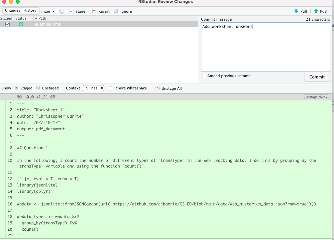Uncheck staged checkbox for example.Rmd
The width and height of the screenshot is (334, 240).
tap(7, 24)
